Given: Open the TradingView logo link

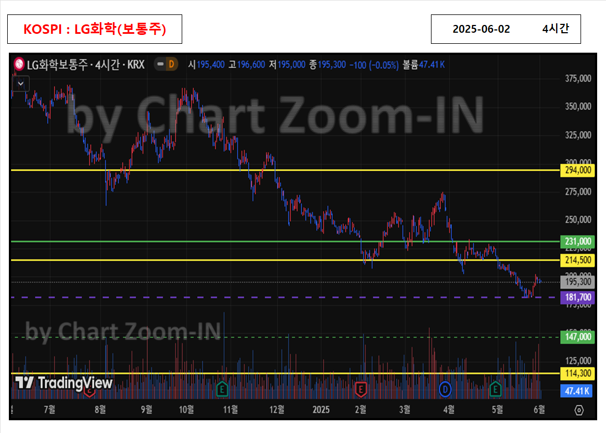Looking at the screenshot, I should [64, 383].
